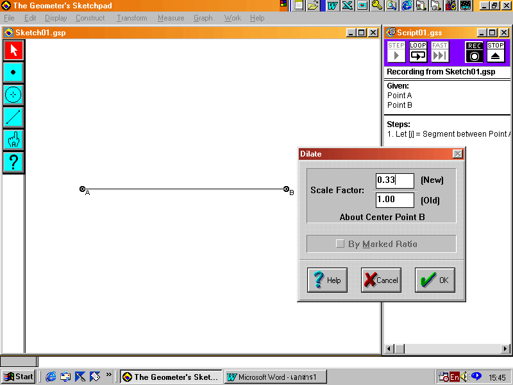Click the colorful DG icon in shortcut bar
The width and height of the screenshot is (513, 385).
point(451,6)
